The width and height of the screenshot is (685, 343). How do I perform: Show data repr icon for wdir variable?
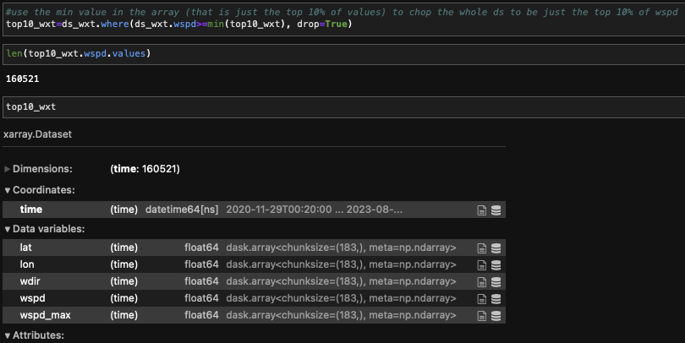point(496,282)
